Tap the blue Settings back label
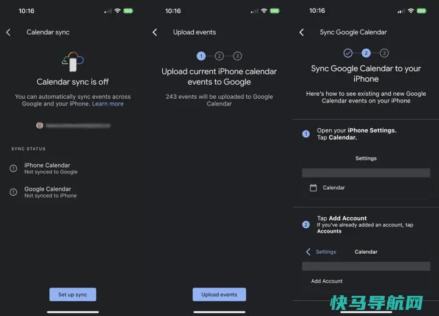The height and width of the screenshot is (316, 439). tap(326, 252)
